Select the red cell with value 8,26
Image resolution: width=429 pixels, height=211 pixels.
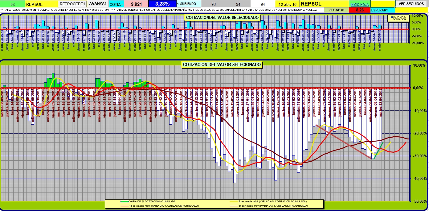point(360,10)
